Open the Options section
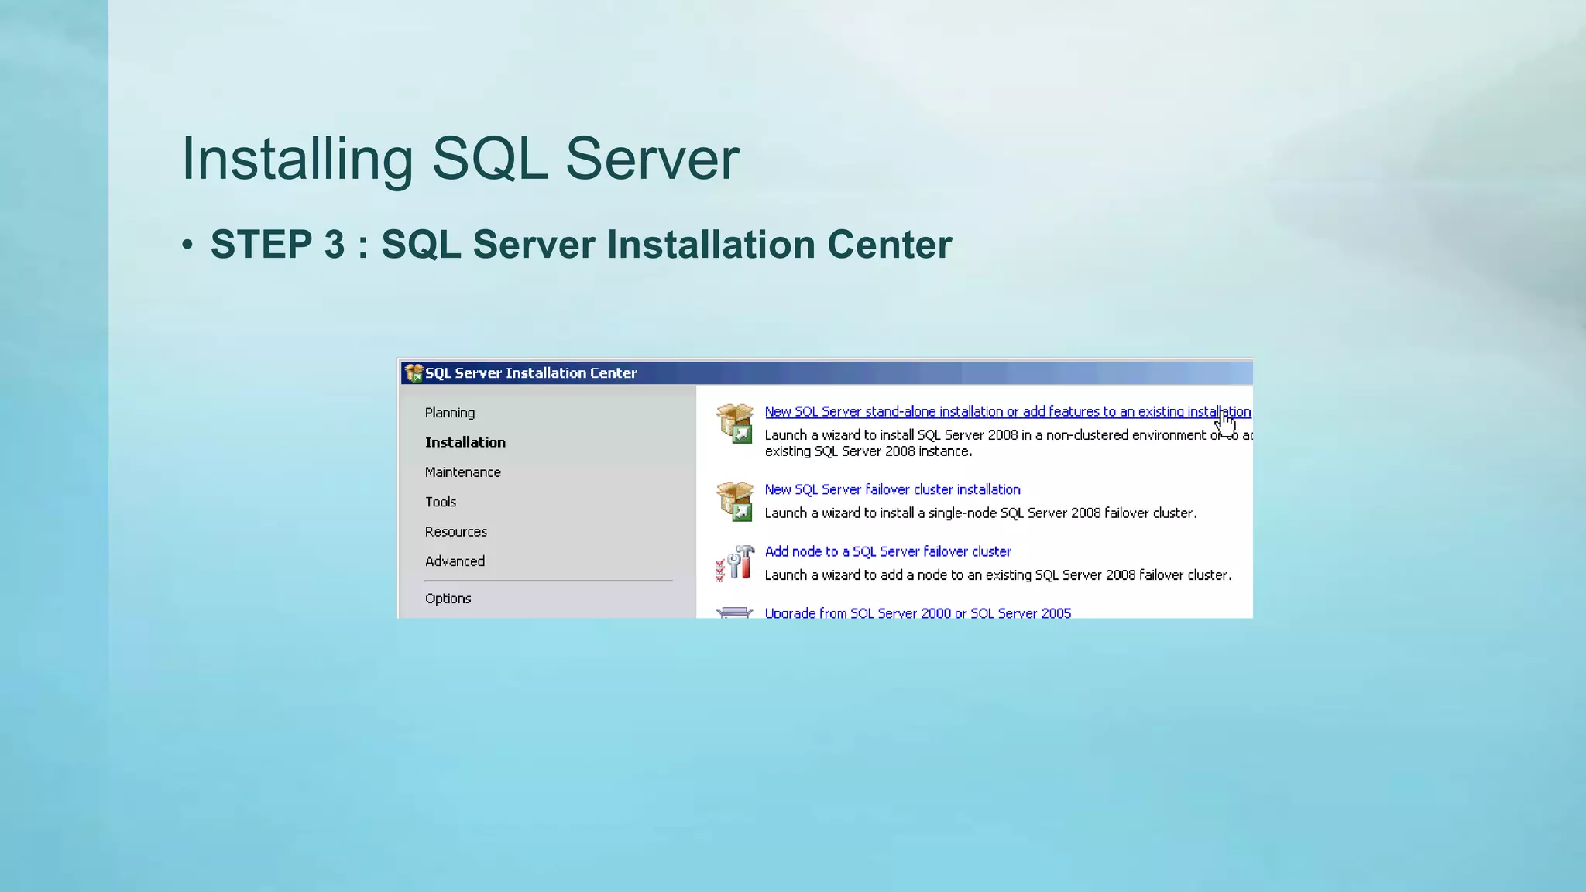The image size is (1586, 892). click(448, 599)
